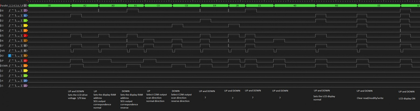Screen dimensions: 420x111
Task: Click the yellow channel tag 12
Action: [x=25, y=71]
